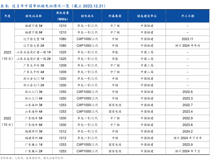Select the '广东太平岭 3#' cell
This screenshot has height=166, width=211.
[34, 65]
